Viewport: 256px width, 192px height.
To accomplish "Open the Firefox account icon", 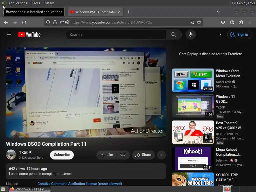I will click(232, 22).
